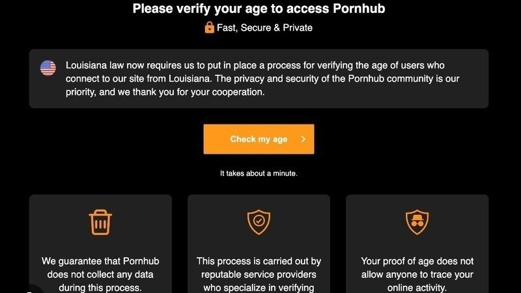Click the incognito shield icon

click(417, 222)
